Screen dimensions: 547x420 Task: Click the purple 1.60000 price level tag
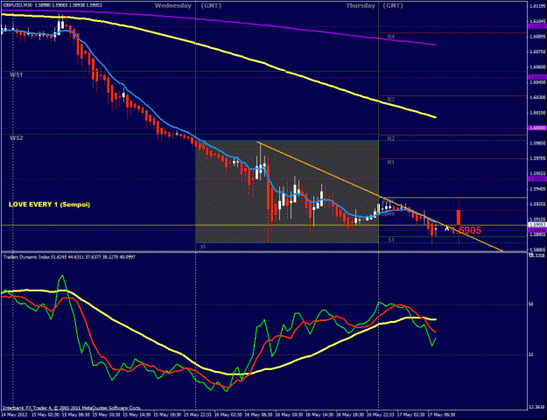pyautogui.click(x=537, y=128)
